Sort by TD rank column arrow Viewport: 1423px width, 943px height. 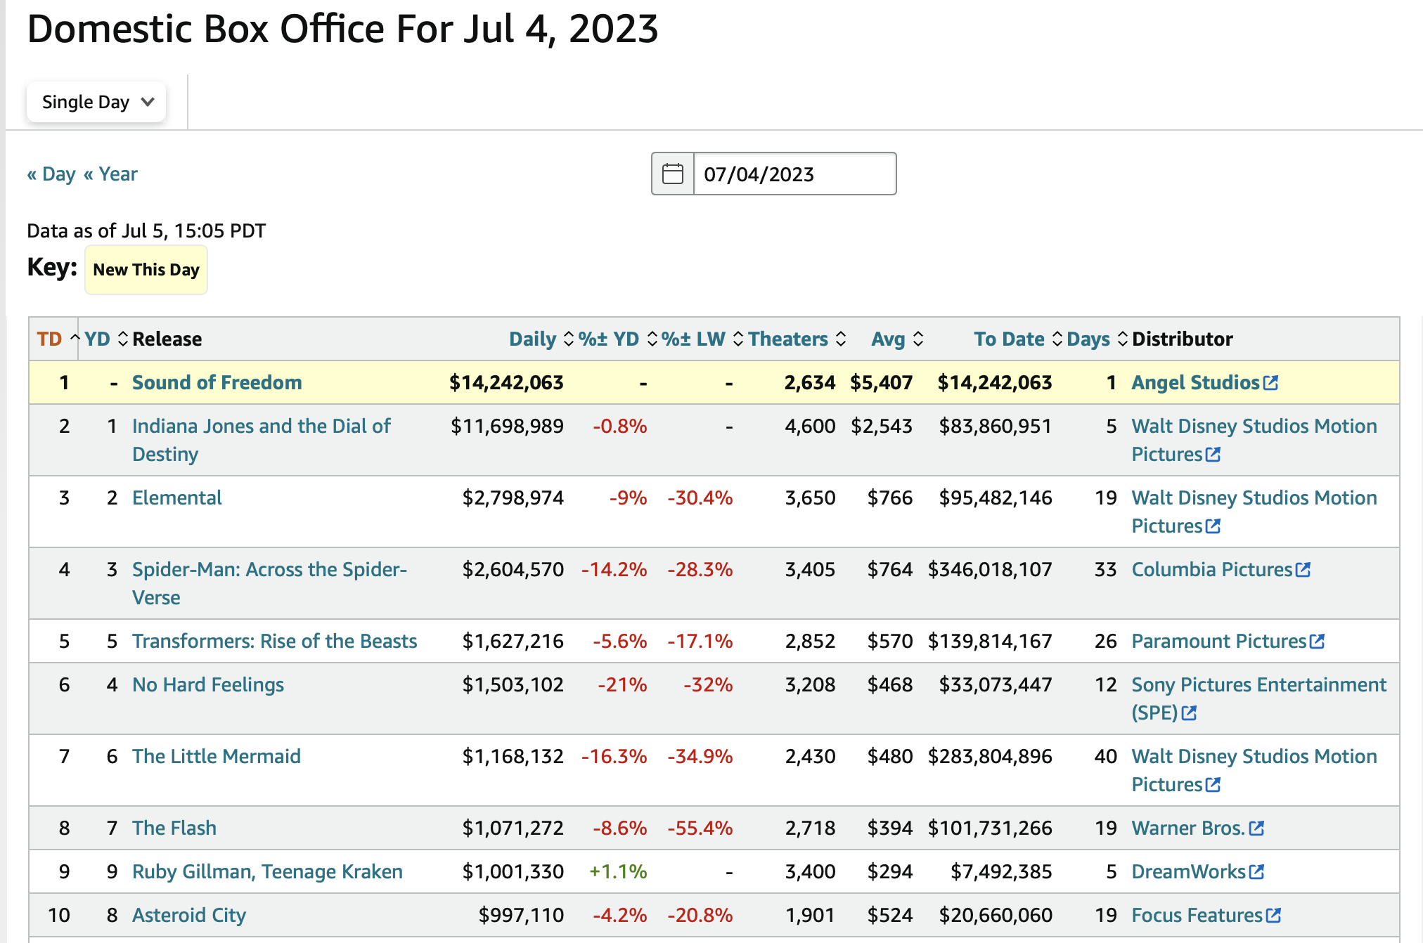click(75, 338)
